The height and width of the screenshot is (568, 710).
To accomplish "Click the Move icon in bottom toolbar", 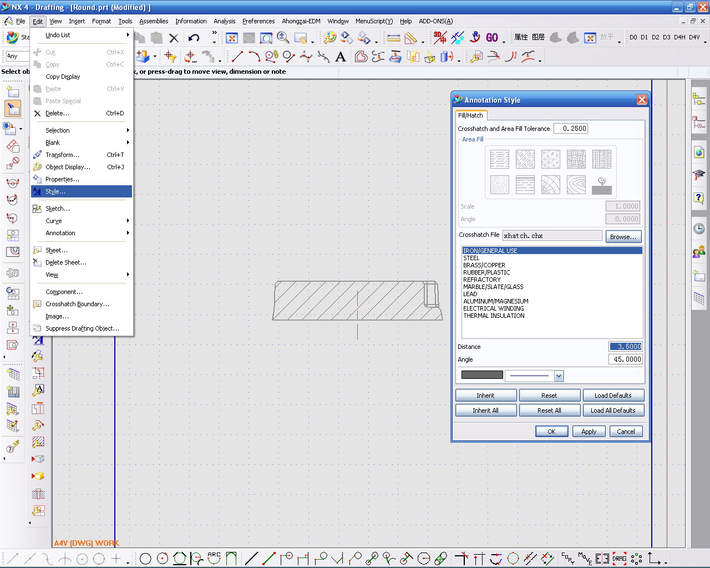I will click(x=585, y=558).
